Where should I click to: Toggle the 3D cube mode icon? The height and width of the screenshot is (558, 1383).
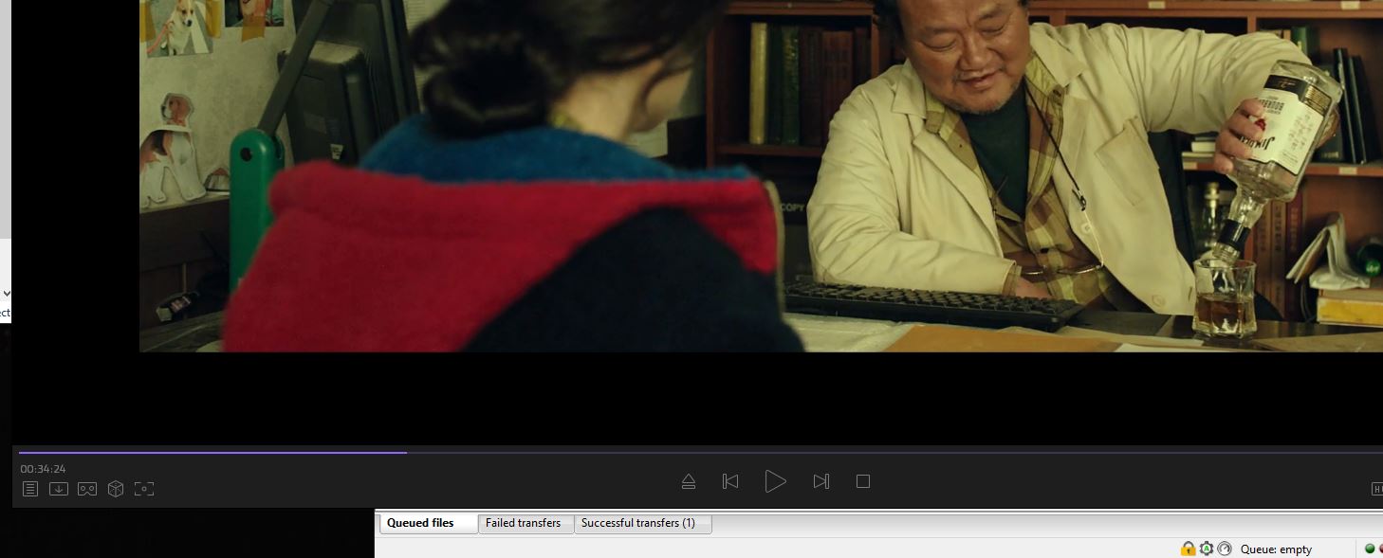click(116, 489)
